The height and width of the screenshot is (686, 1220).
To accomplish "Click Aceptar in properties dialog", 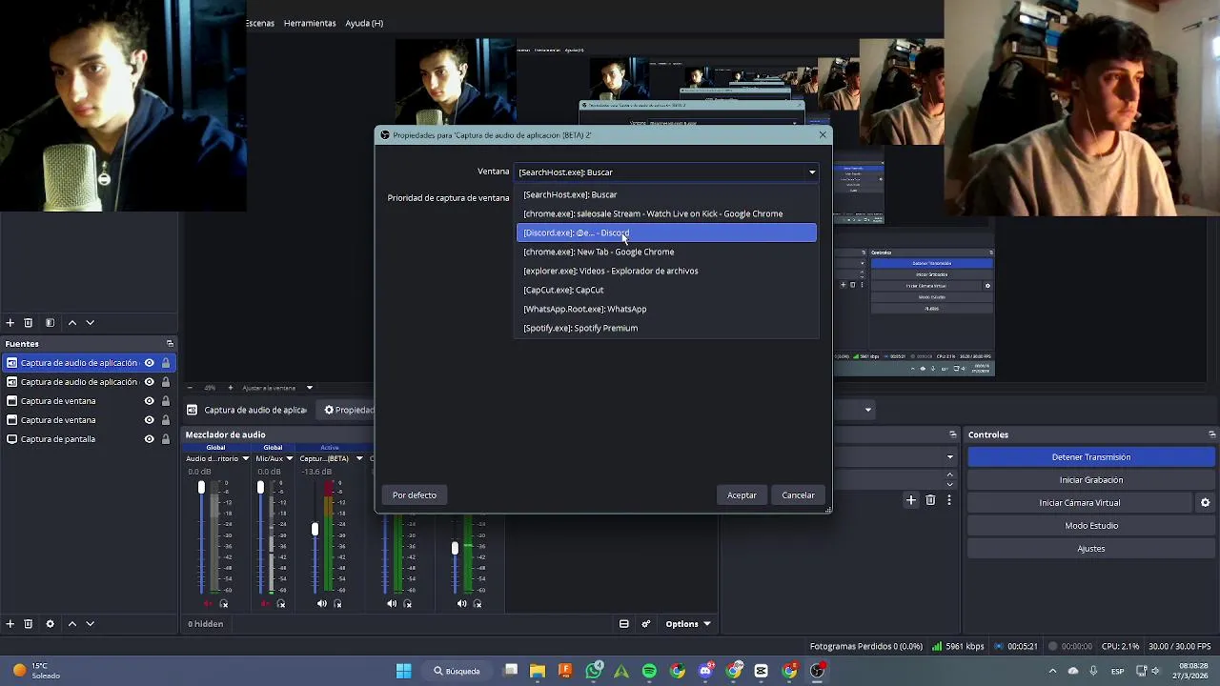I will tap(742, 495).
